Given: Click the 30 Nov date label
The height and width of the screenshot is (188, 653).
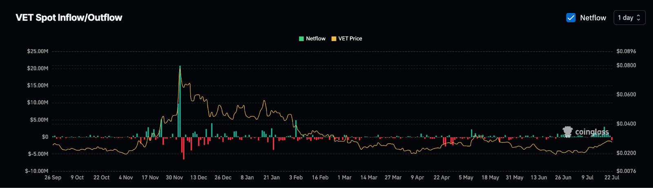Looking at the screenshot, I should point(174,177).
